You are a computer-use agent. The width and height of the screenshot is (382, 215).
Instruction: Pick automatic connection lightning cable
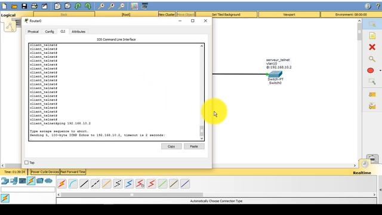coord(62,184)
